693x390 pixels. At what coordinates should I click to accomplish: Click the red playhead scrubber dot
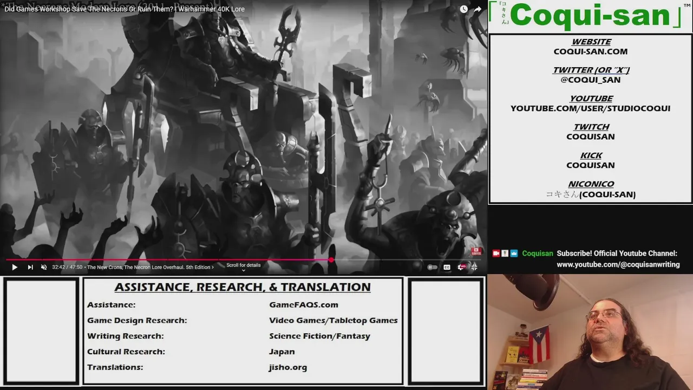(331, 260)
